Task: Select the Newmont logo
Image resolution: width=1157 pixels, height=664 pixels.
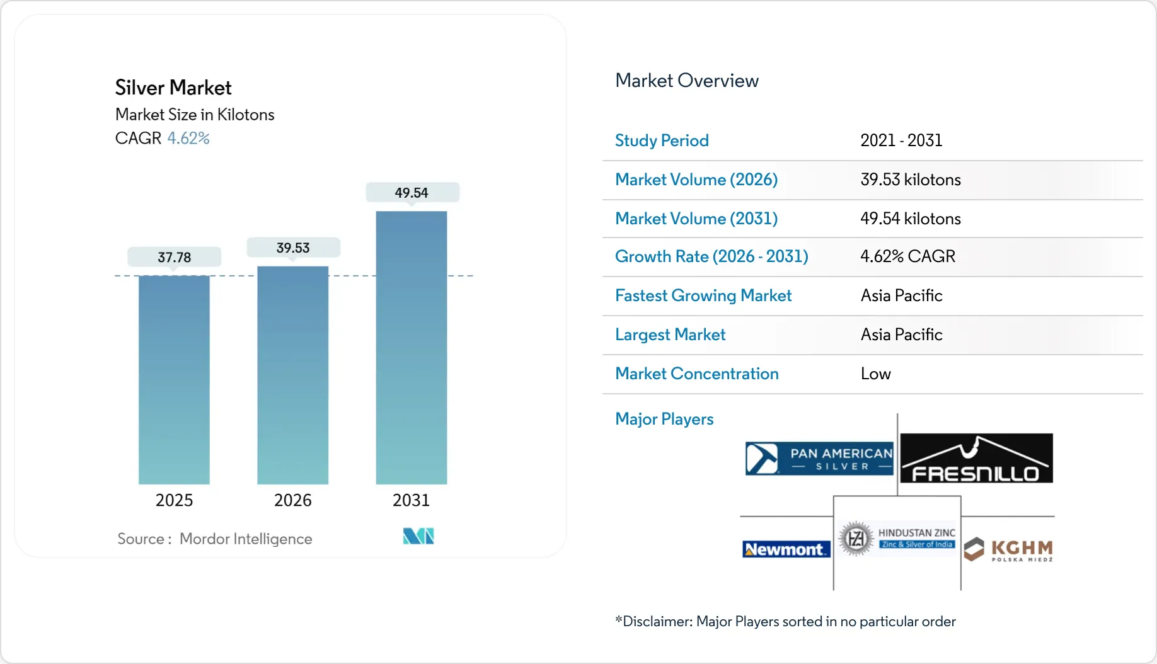Action: click(786, 549)
